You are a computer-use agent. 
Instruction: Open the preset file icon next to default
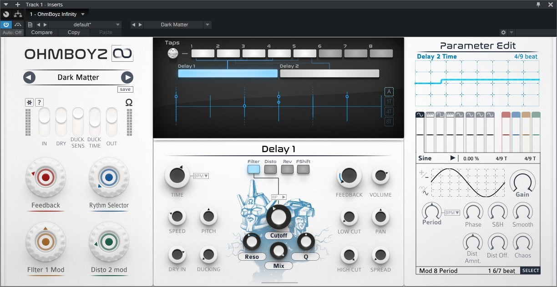click(30, 25)
